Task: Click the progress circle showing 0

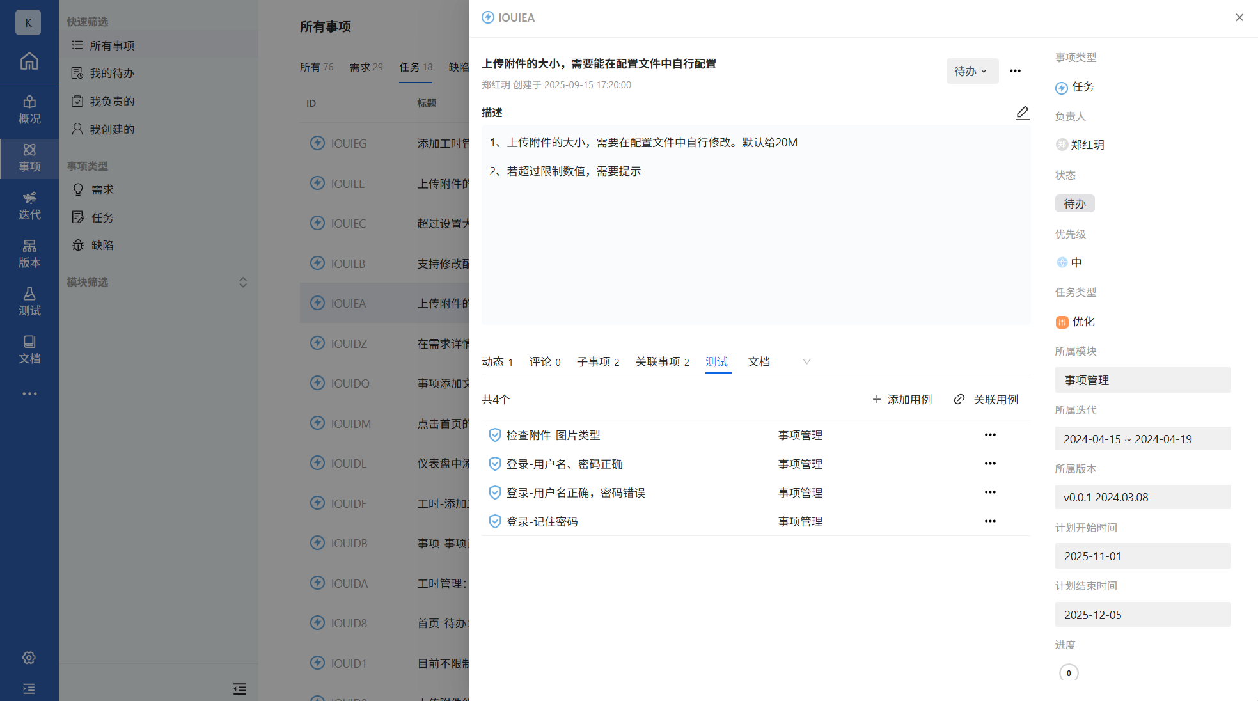Action: point(1068,673)
